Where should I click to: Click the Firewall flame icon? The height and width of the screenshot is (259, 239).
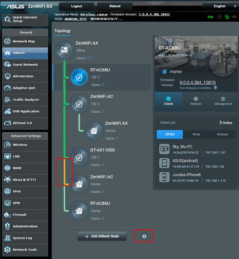7,214
